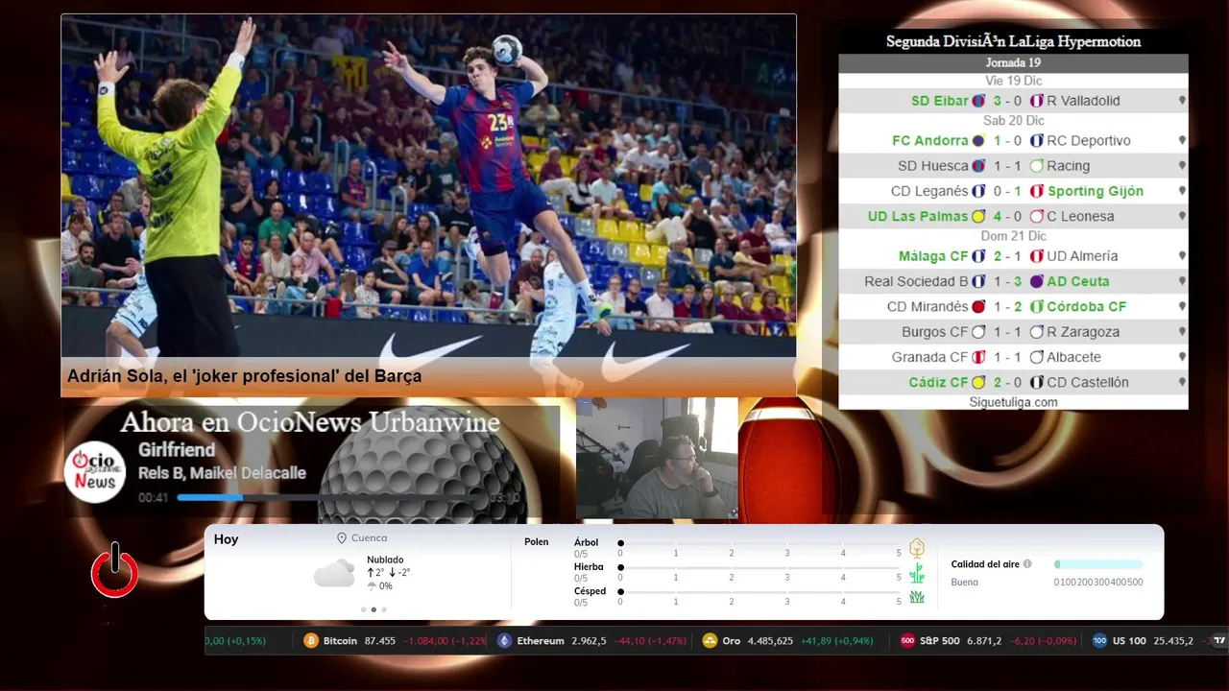
Task: Click the Rels B, Maikel Delacalle artist text
Action: click(x=222, y=473)
